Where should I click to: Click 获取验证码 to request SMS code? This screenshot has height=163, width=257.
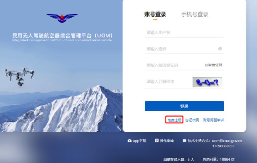point(213,65)
